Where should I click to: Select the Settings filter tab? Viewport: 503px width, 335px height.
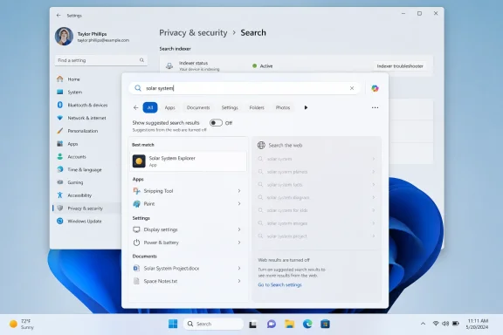pos(230,107)
